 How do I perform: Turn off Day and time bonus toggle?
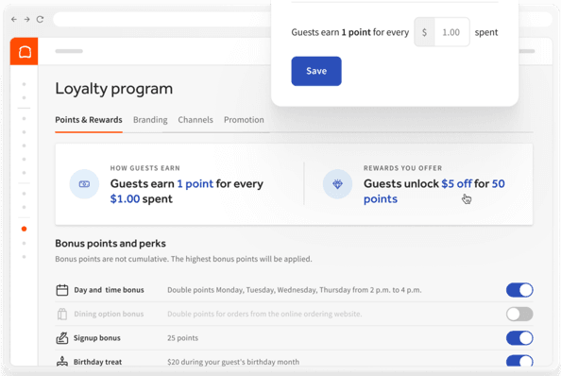coord(519,290)
